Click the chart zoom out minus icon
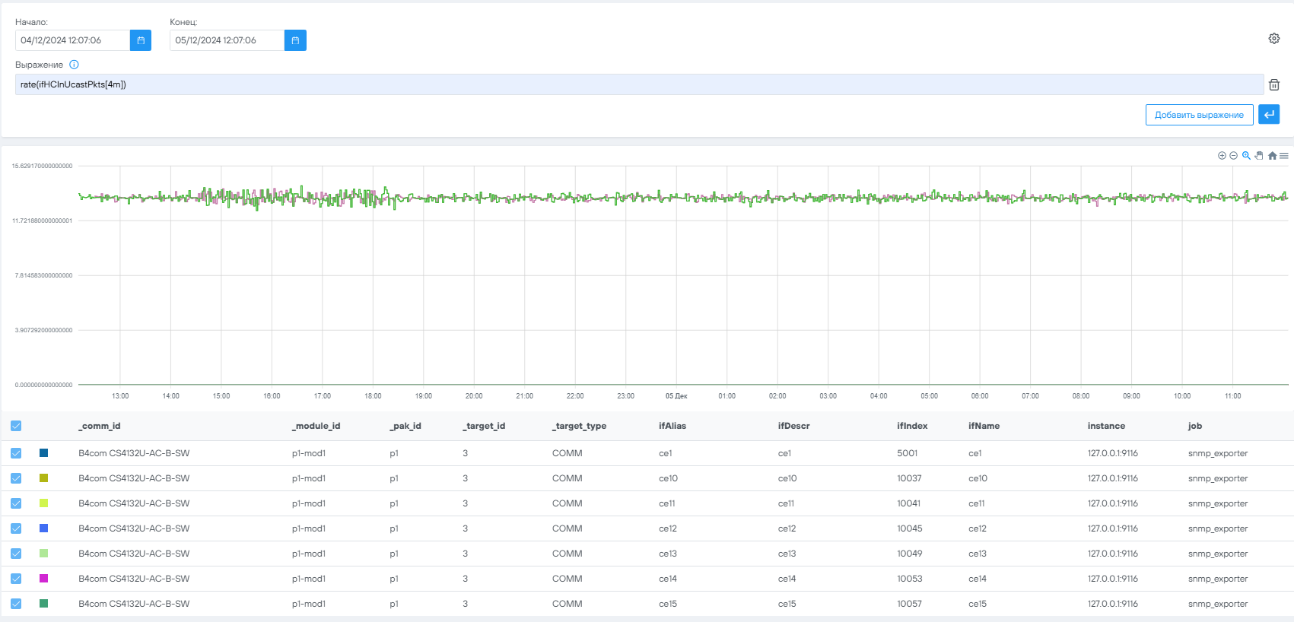 [x=1233, y=156]
